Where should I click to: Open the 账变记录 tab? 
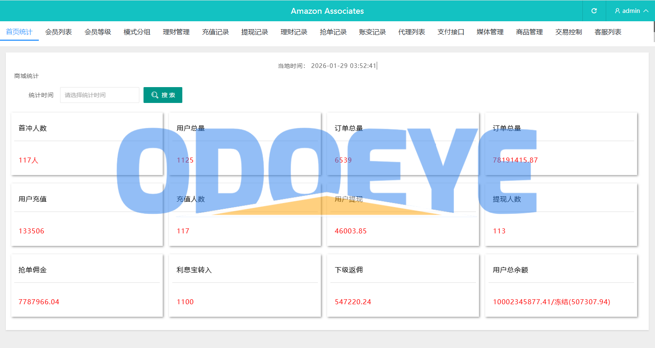point(372,32)
